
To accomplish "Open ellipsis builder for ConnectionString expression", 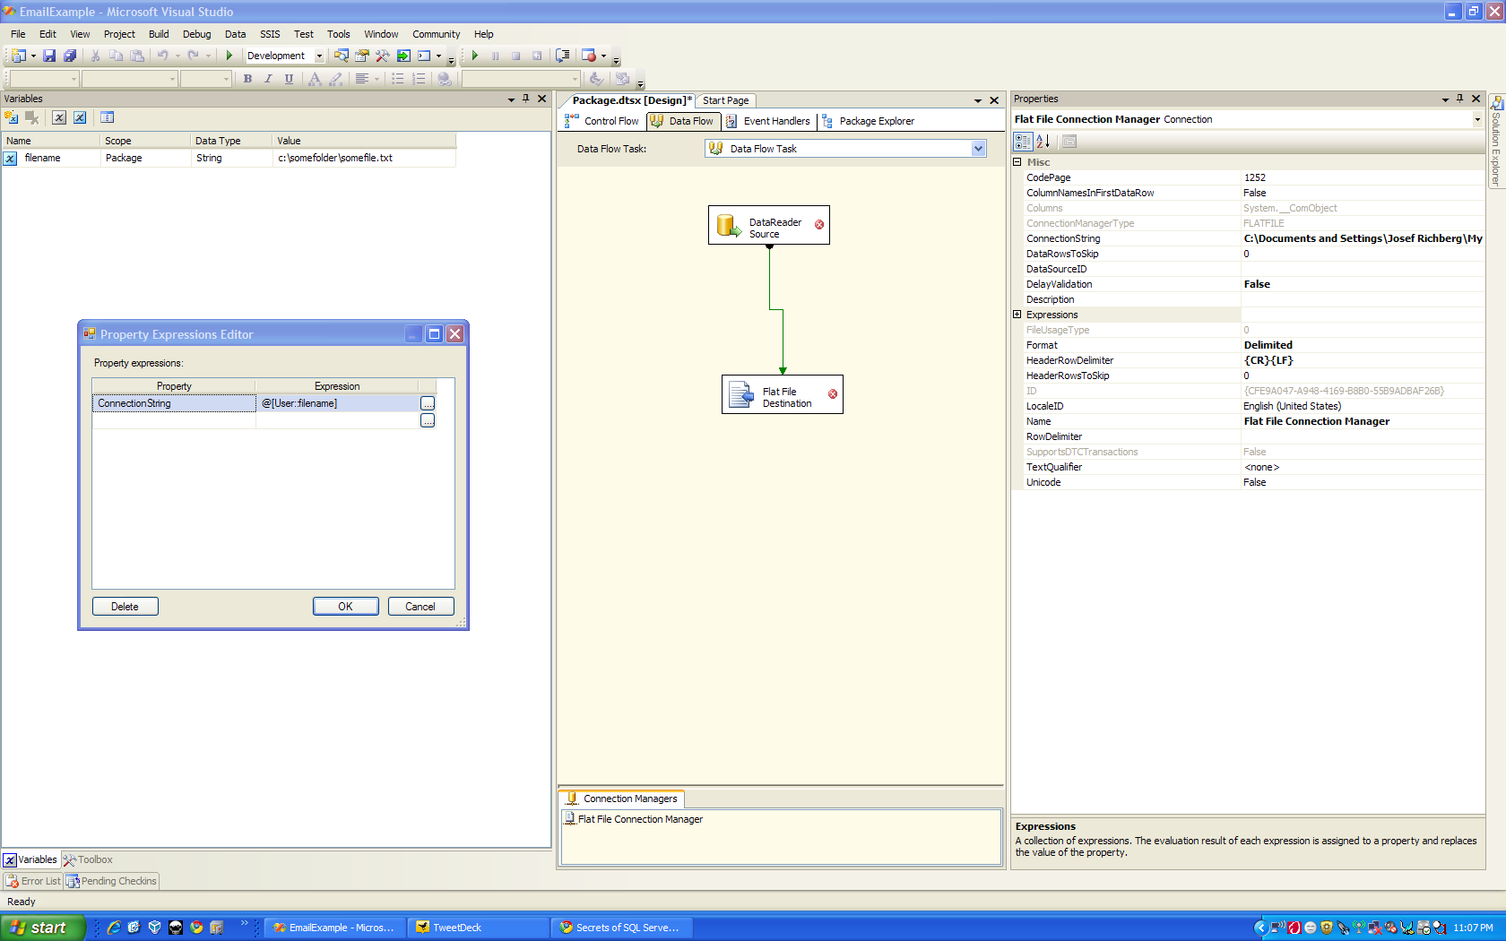I will tap(428, 404).
